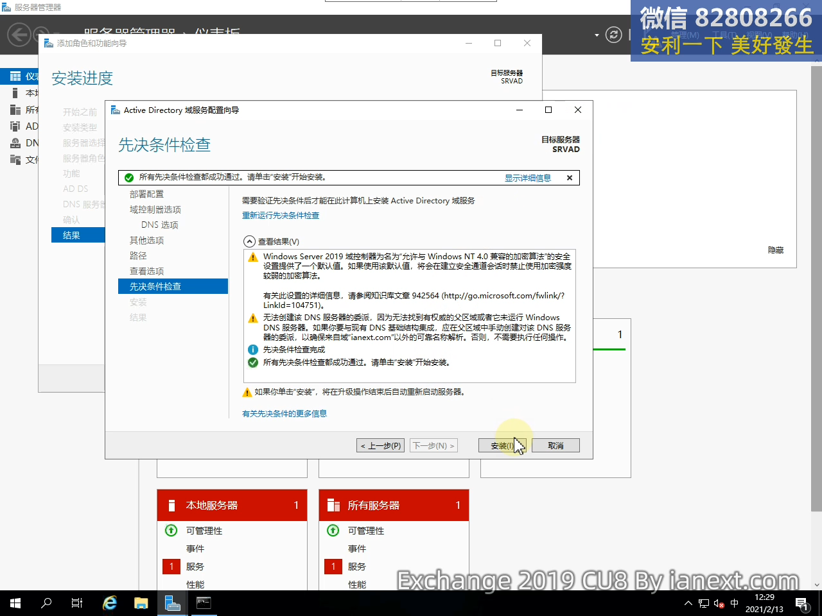
Task: Open 事件 in 本地服务器 tile
Action: pyautogui.click(x=195, y=549)
